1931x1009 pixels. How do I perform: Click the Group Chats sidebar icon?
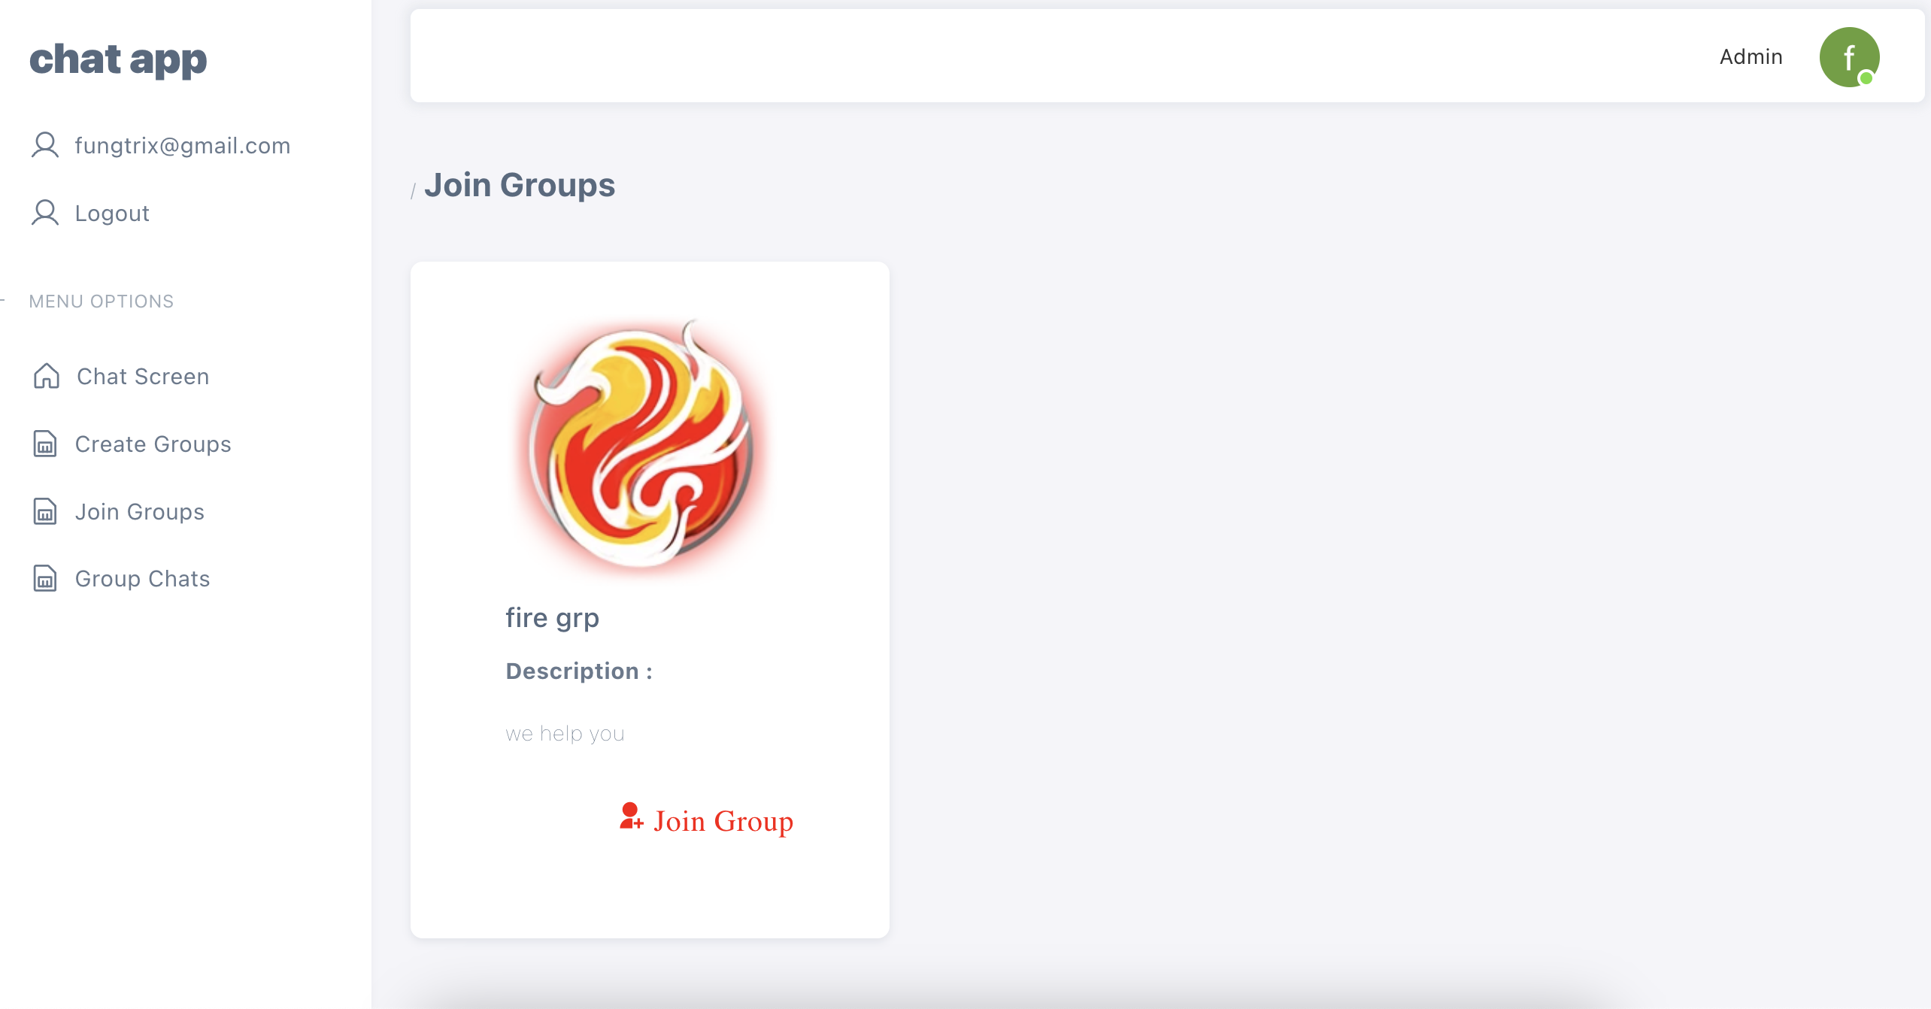click(45, 579)
